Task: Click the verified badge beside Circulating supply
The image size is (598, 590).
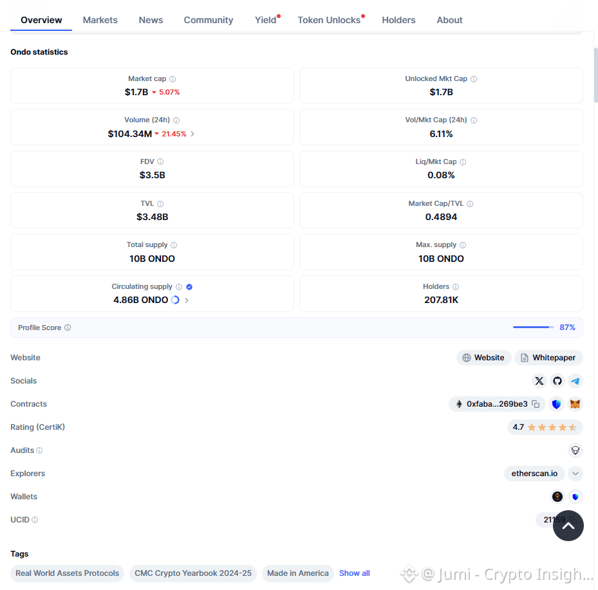Action: [x=189, y=286]
